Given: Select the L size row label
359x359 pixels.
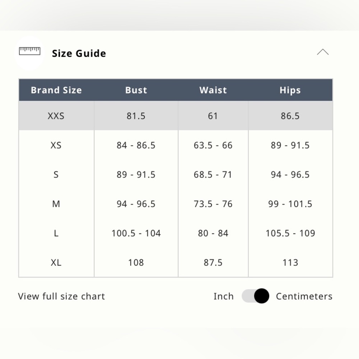Looking at the screenshot, I should (x=56, y=233).
